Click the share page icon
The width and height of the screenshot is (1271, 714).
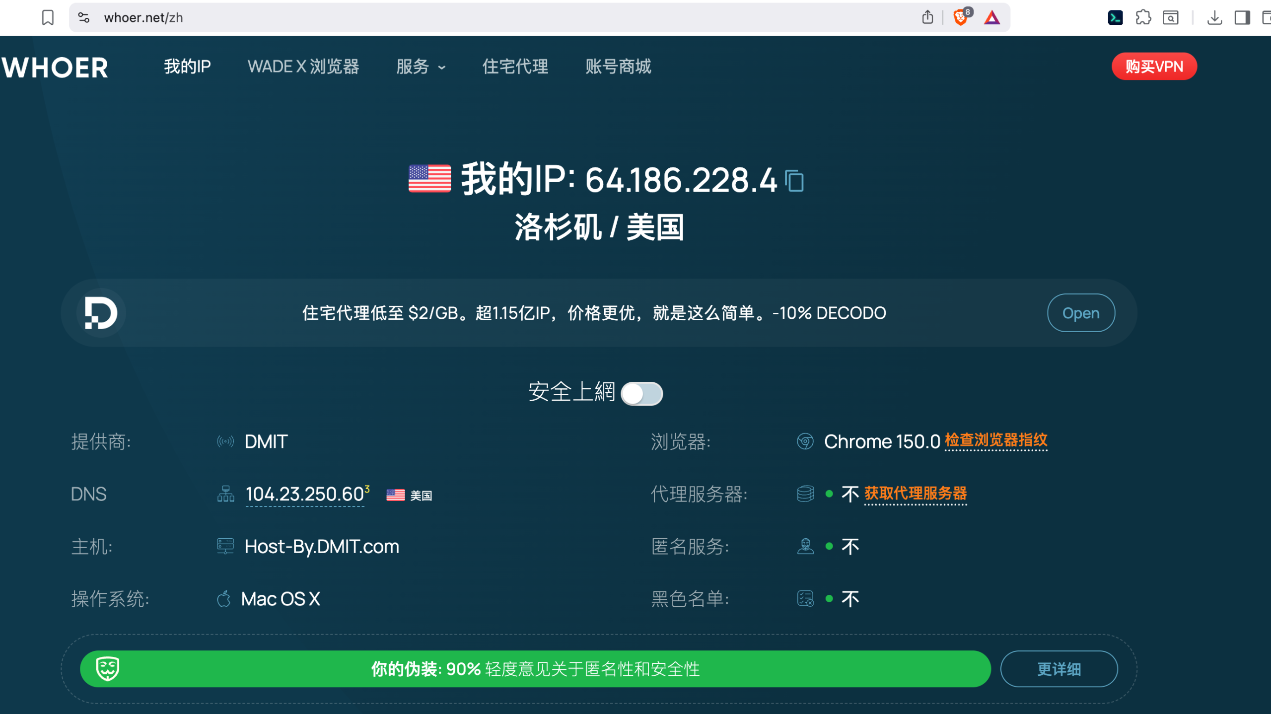point(927,17)
